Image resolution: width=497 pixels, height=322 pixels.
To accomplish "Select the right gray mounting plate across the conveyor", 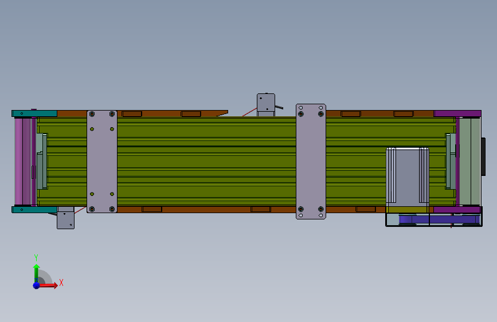I will (x=311, y=162).
